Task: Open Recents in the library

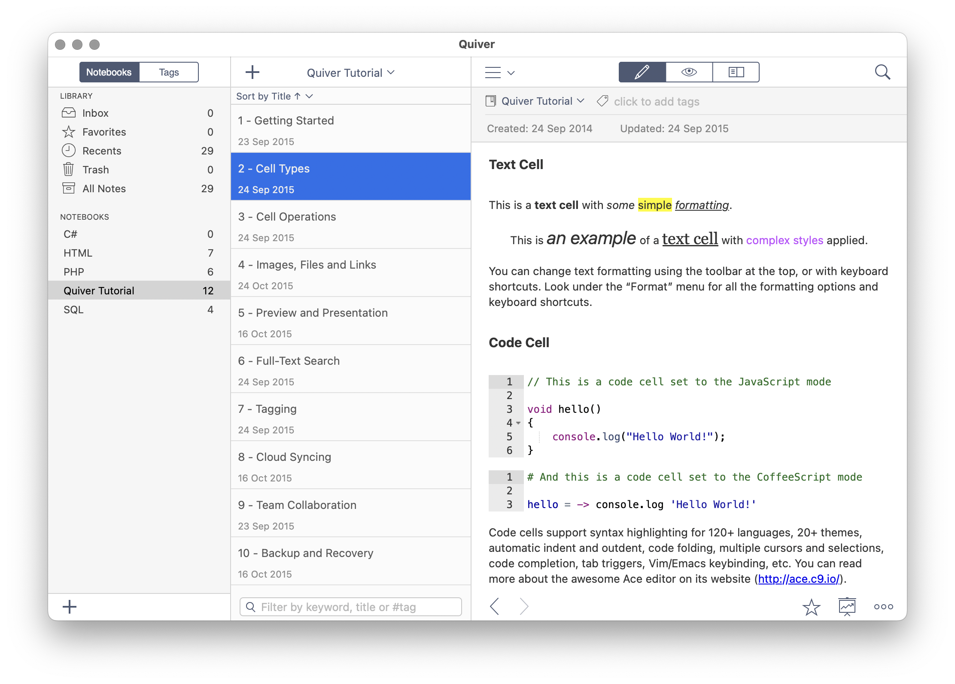Action: coord(139,151)
